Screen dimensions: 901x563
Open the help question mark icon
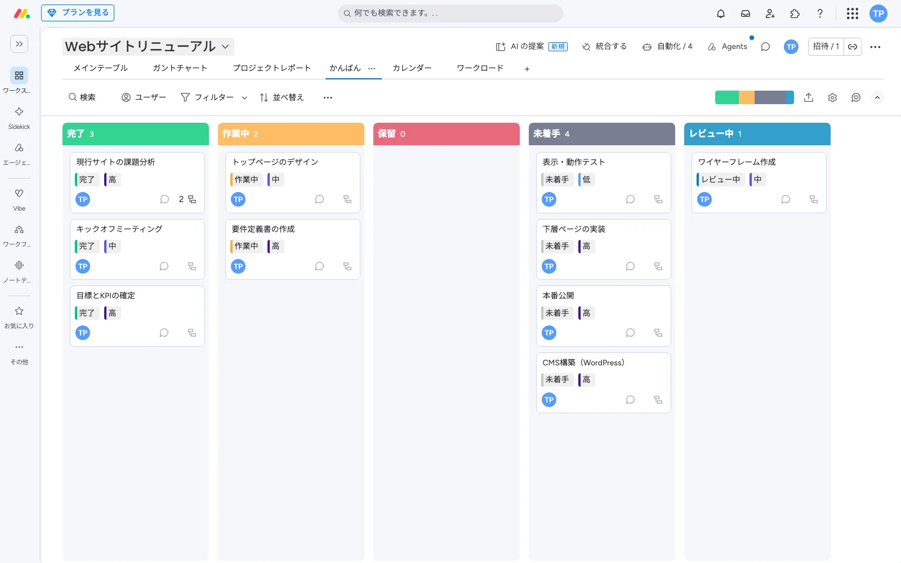point(820,14)
